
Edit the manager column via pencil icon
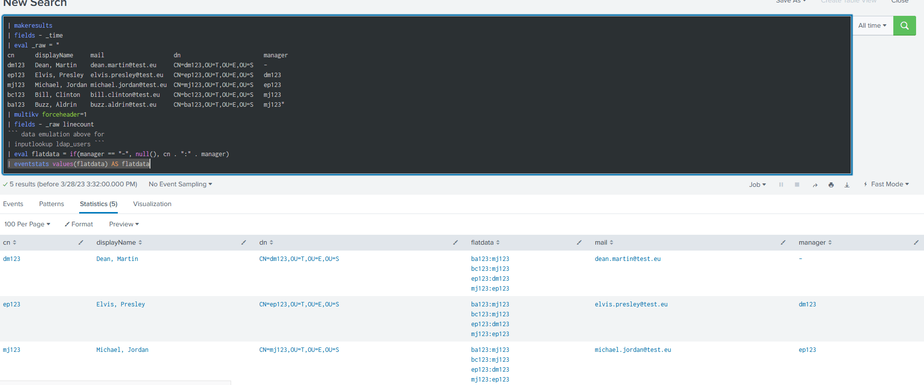click(916, 243)
